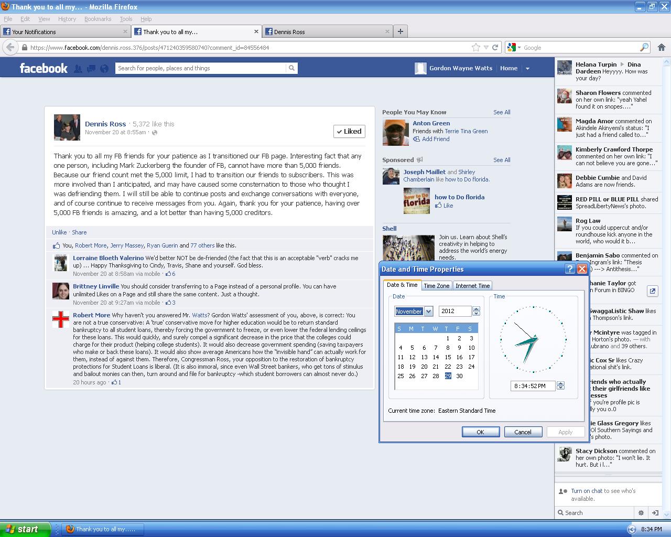Viewport: 671px width, 537px height.
Task: Click the pop-out icon beside Taylor ticker
Action: tap(653, 291)
